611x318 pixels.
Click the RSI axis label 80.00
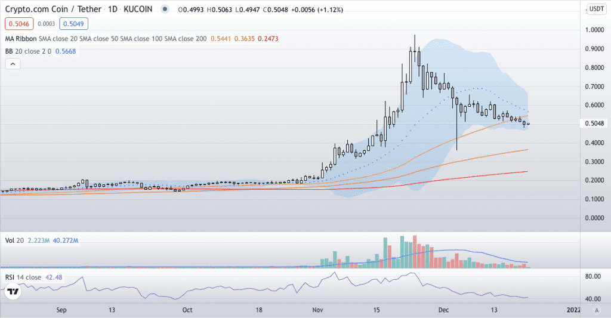tap(593, 276)
